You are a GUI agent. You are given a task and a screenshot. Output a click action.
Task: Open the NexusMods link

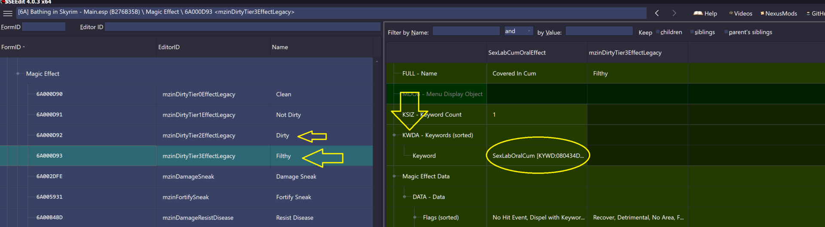(779, 13)
